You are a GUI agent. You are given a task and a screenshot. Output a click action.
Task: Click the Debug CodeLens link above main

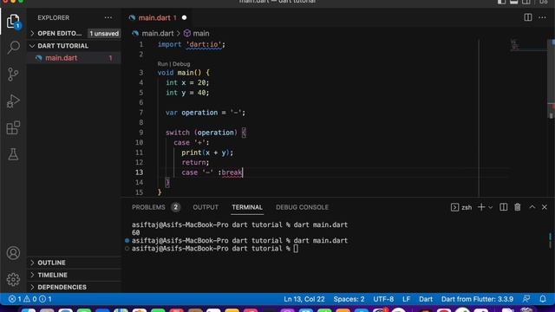181,64
